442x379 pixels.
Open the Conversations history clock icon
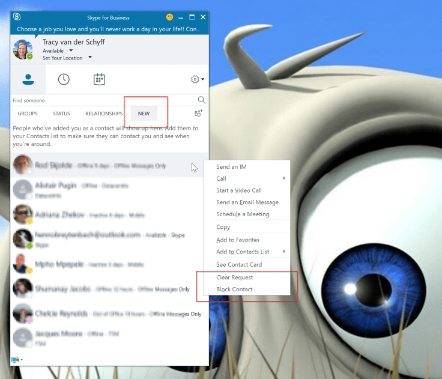click(x=64, y=79)
